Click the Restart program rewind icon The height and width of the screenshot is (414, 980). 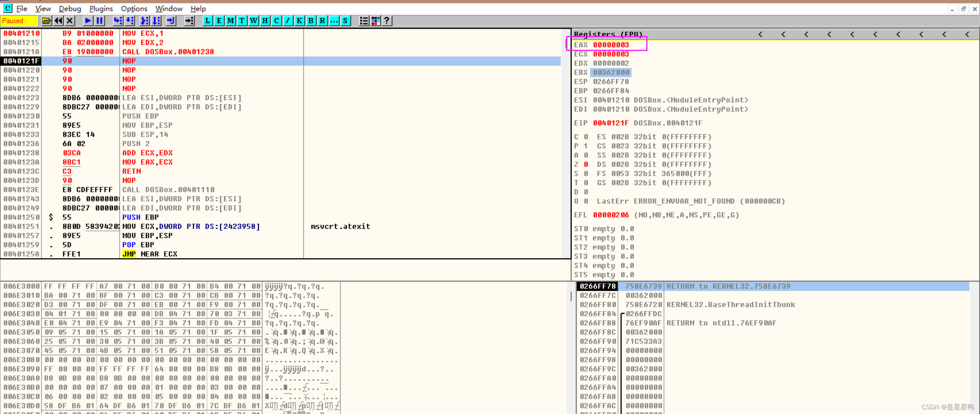(x=58, y=21)
